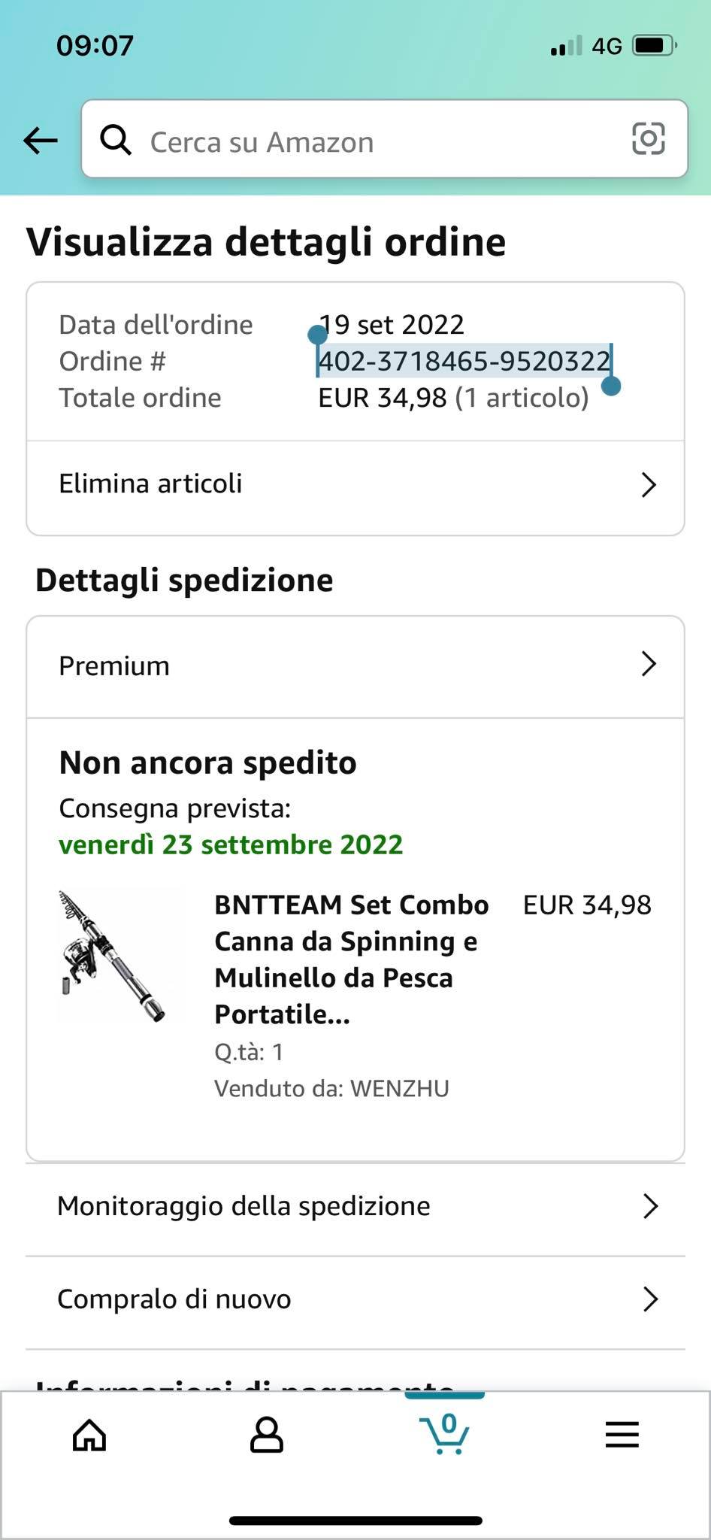
Task: Focus the Cerca su Amazon search field
Action: (376, 141)
